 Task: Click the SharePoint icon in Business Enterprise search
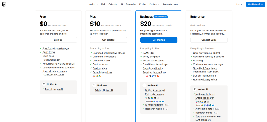[160, 102]
